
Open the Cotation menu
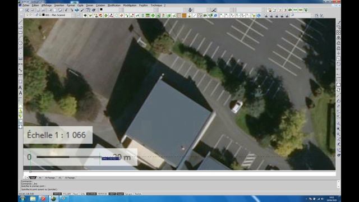[100, 5]
